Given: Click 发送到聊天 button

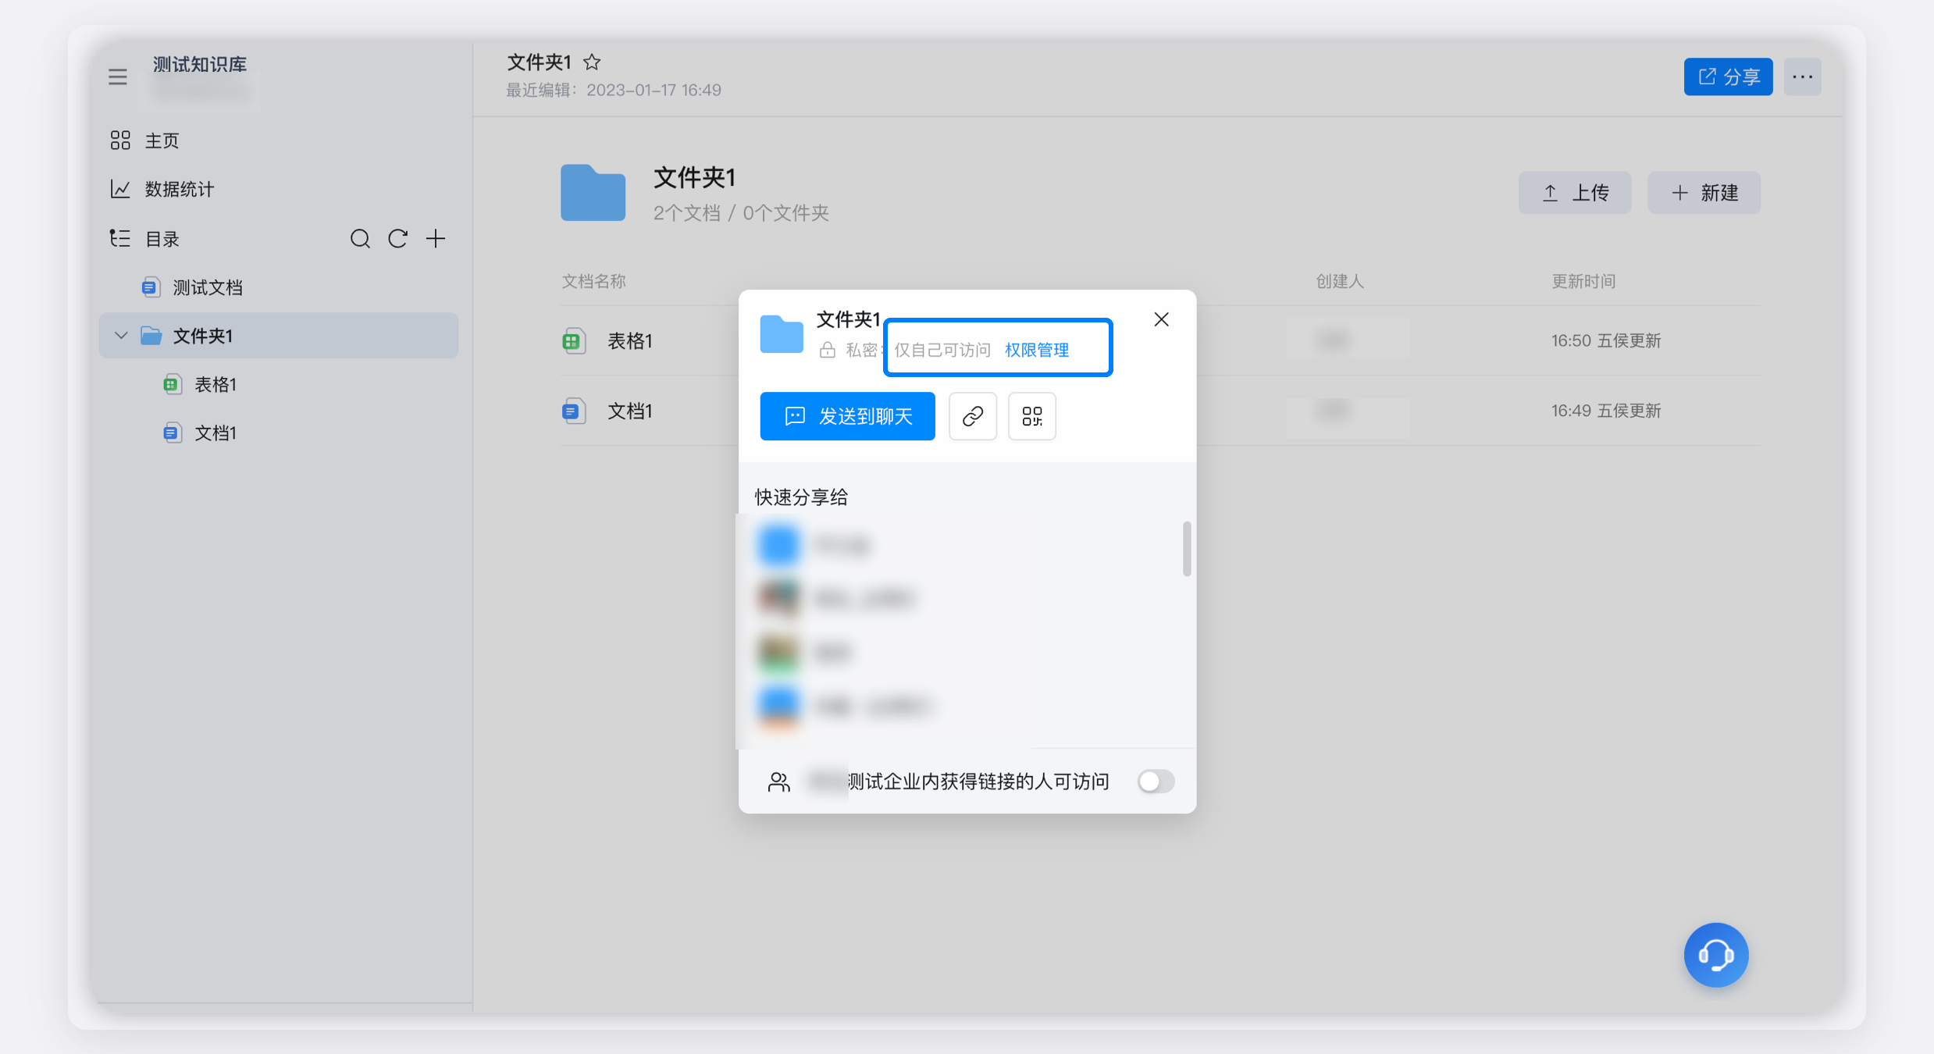Looking at the screenshot, I should (847, 416).
